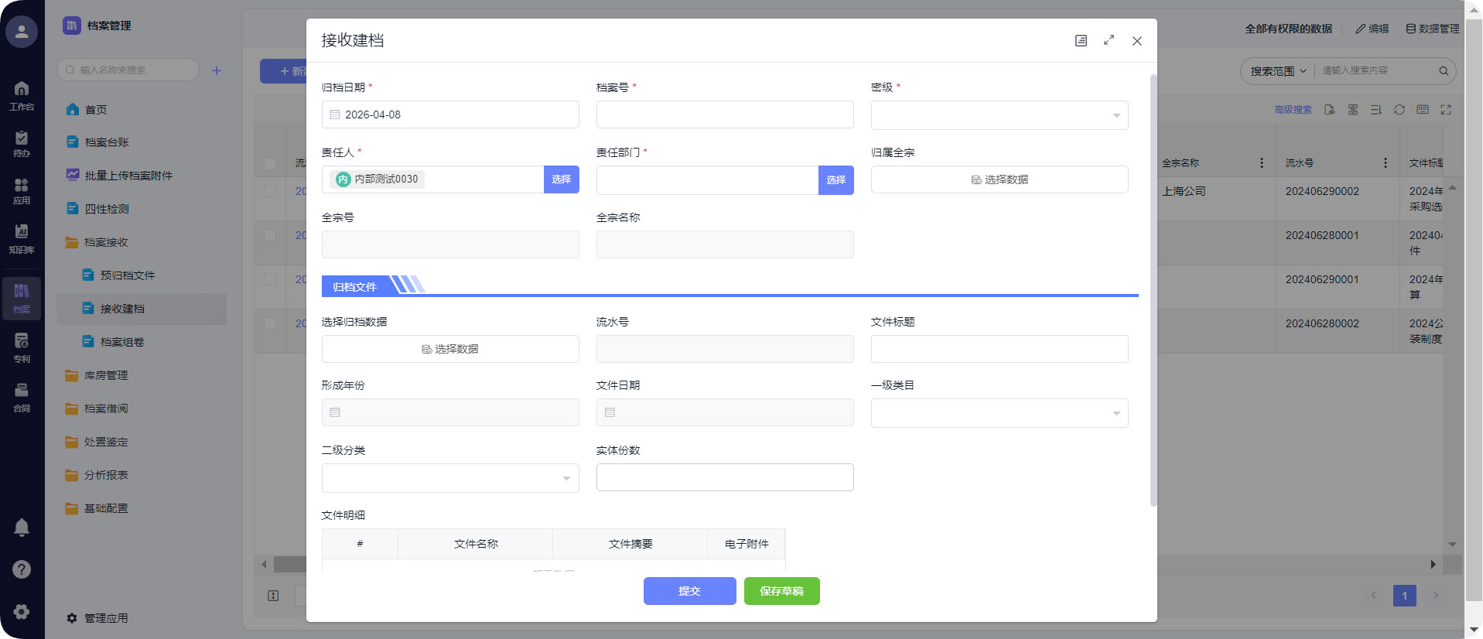
Task: Click the search magnifier icon
Action: tap(1443, 71)
